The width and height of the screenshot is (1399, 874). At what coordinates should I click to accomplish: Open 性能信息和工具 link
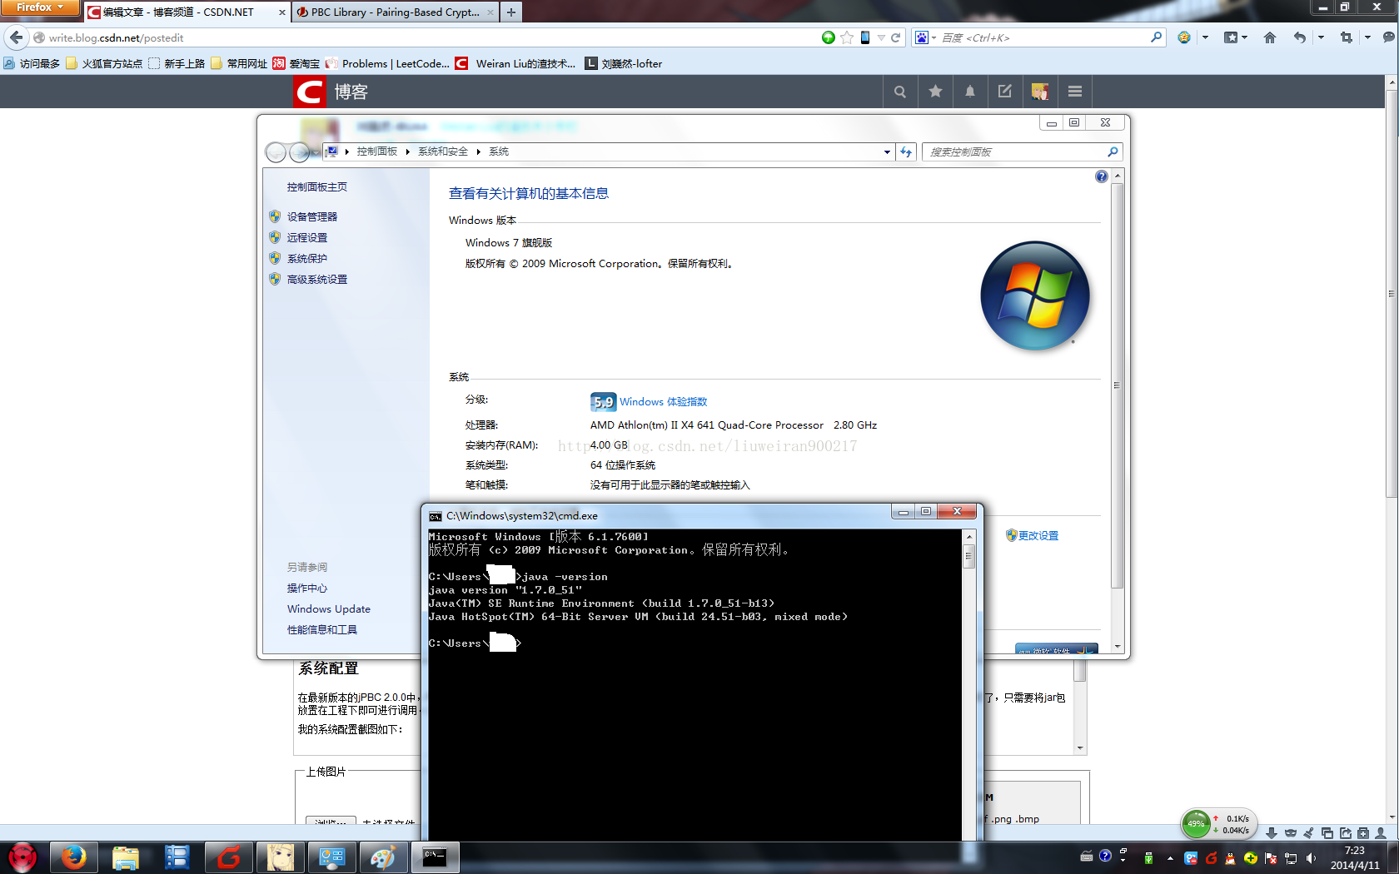tap(322, 629)
